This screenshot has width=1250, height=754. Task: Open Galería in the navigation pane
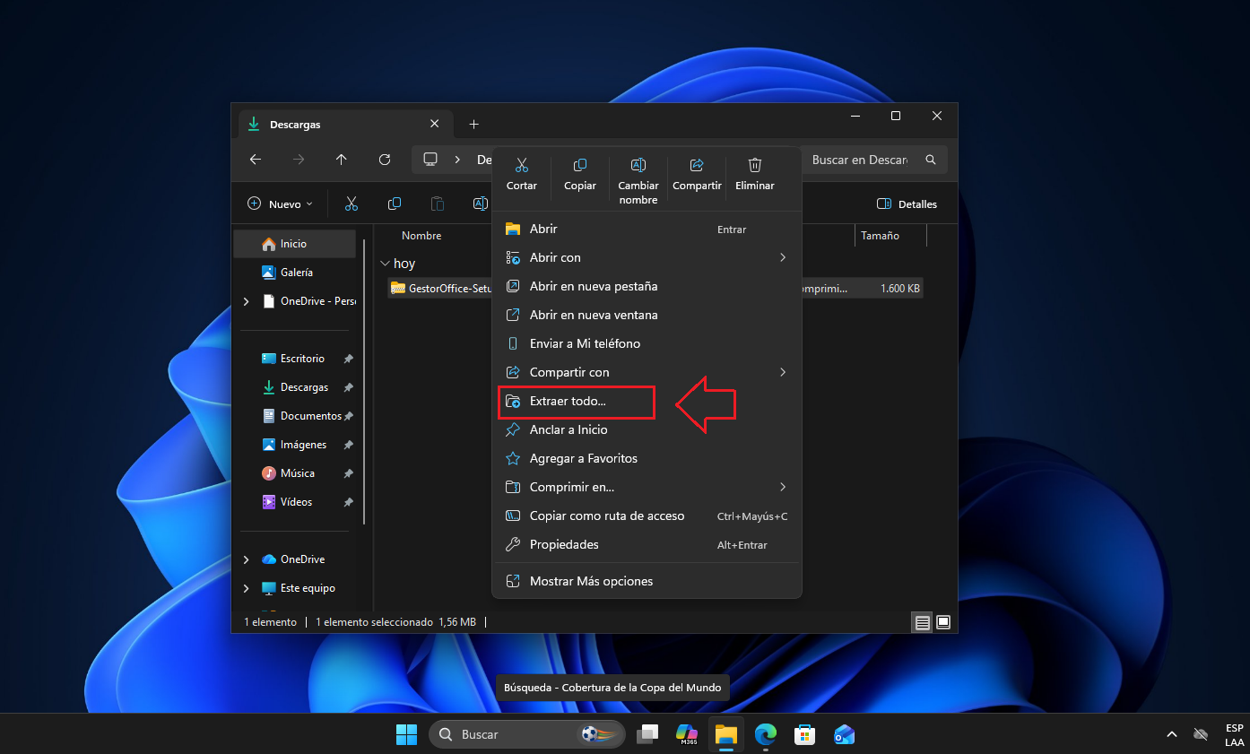pos(297,272)
